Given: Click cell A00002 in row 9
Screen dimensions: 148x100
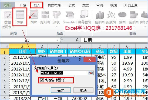Looking at the screenshot, I should 80,98.
